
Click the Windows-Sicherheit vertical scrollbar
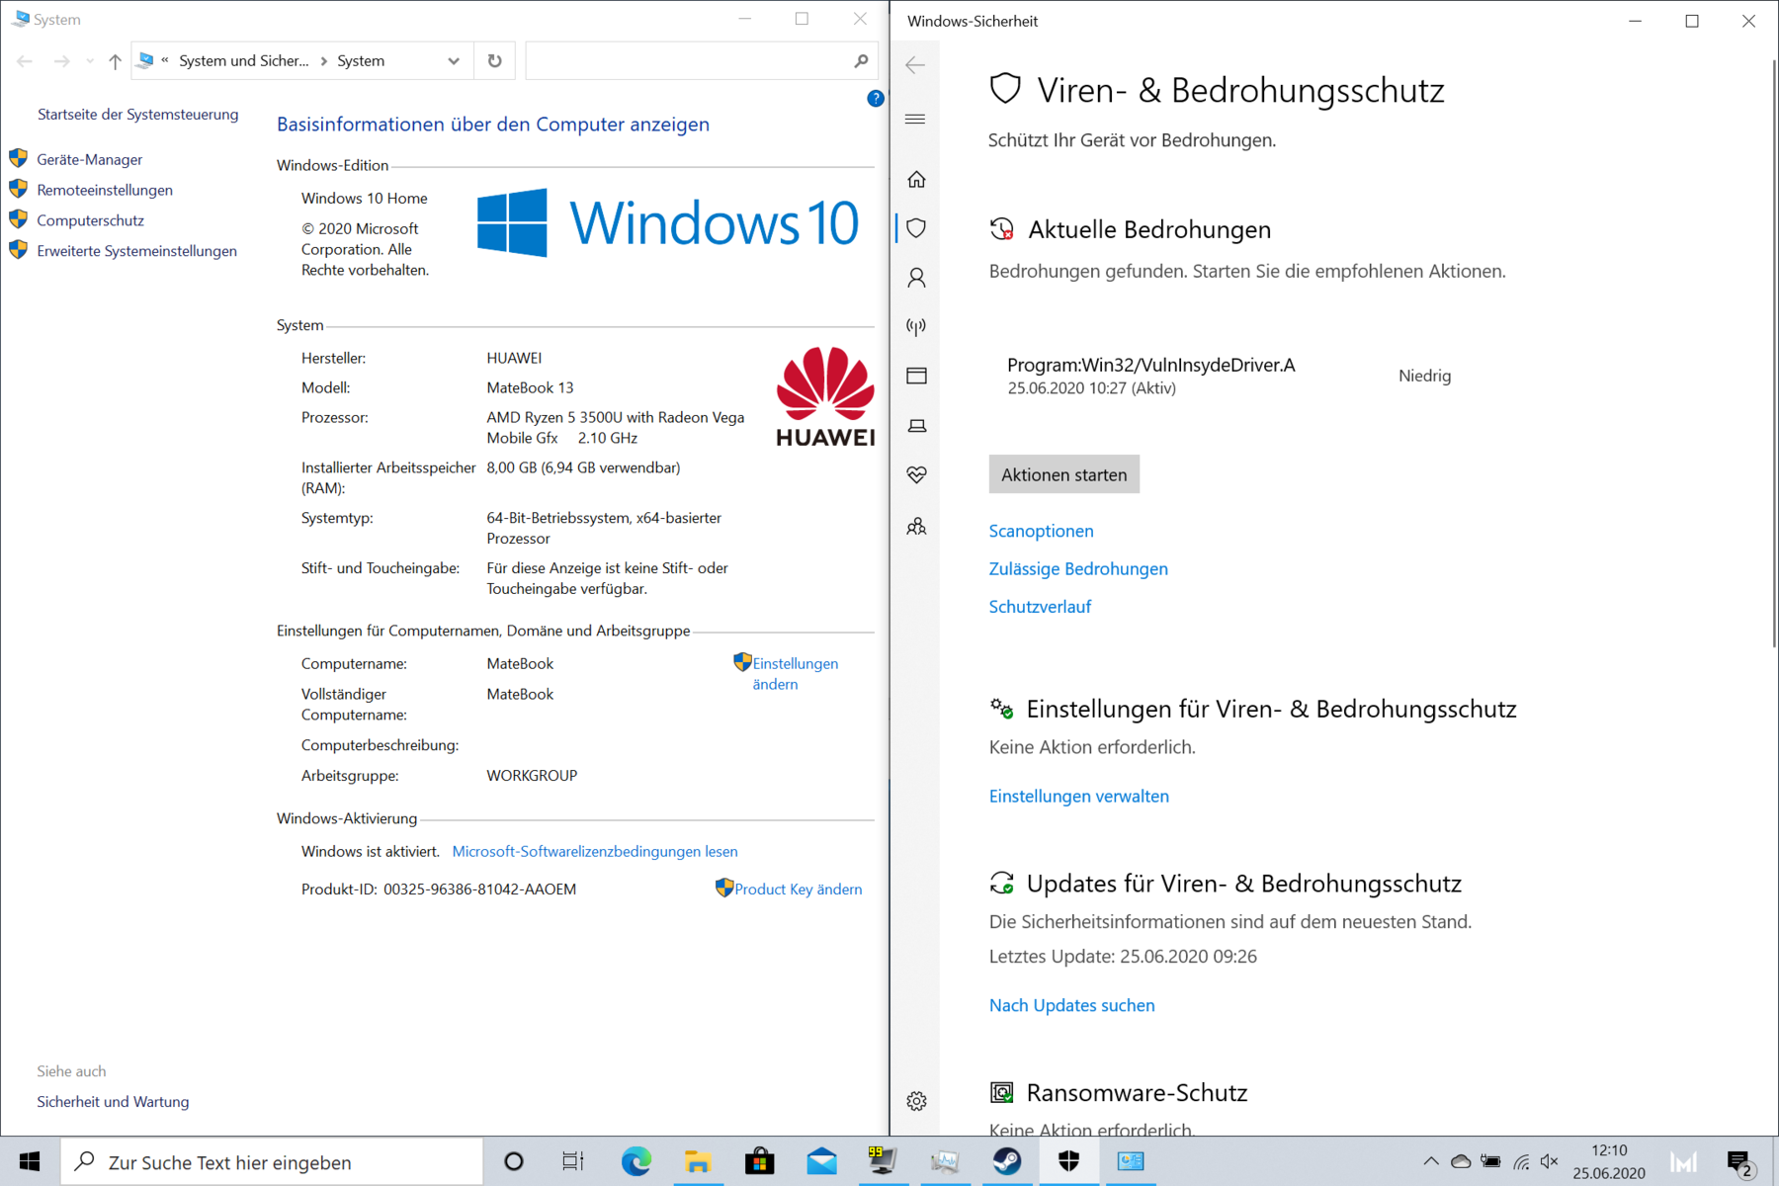point(1773,354)
